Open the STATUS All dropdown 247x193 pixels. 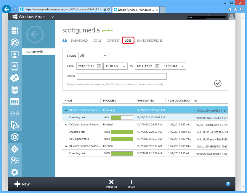(x=93, y=55)
